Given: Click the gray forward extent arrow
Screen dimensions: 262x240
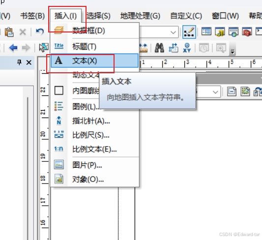Looking at the screenshot, I should 26,48.
